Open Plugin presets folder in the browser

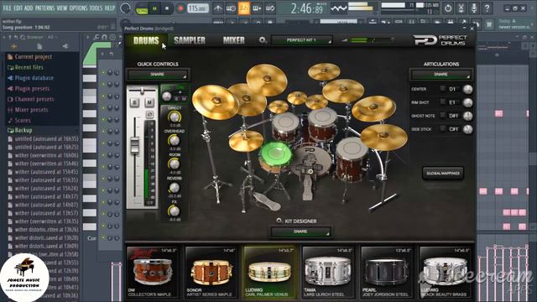tap(29, 89)
